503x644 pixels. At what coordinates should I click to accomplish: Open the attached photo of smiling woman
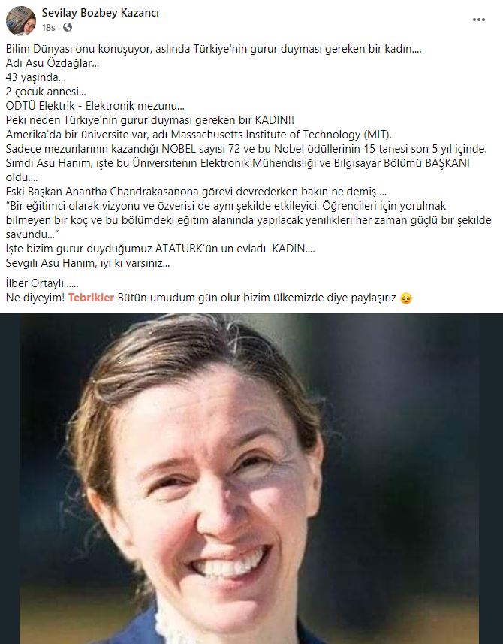[251, 479]
